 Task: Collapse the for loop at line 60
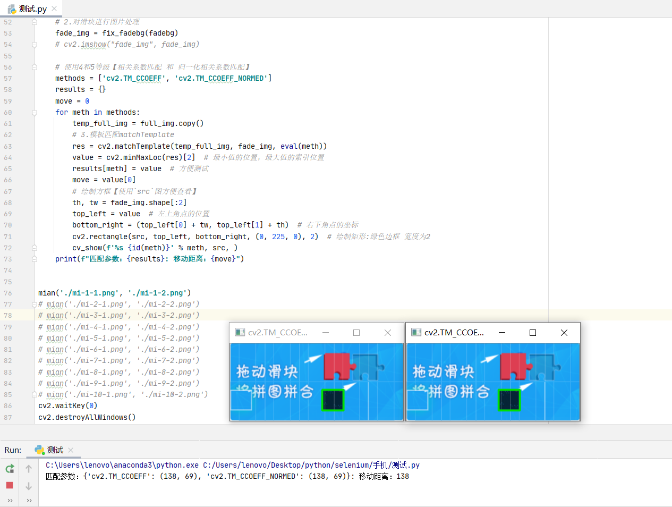pyautogui.click(x=34, y=112)
